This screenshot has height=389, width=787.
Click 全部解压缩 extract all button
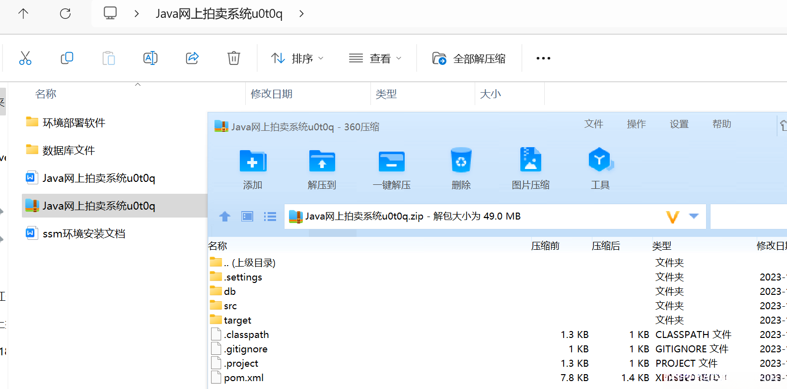pyautogui.click(x=469, y=58)
